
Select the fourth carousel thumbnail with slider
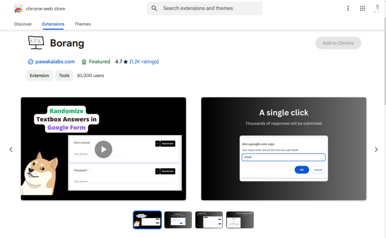click(240, 220)
